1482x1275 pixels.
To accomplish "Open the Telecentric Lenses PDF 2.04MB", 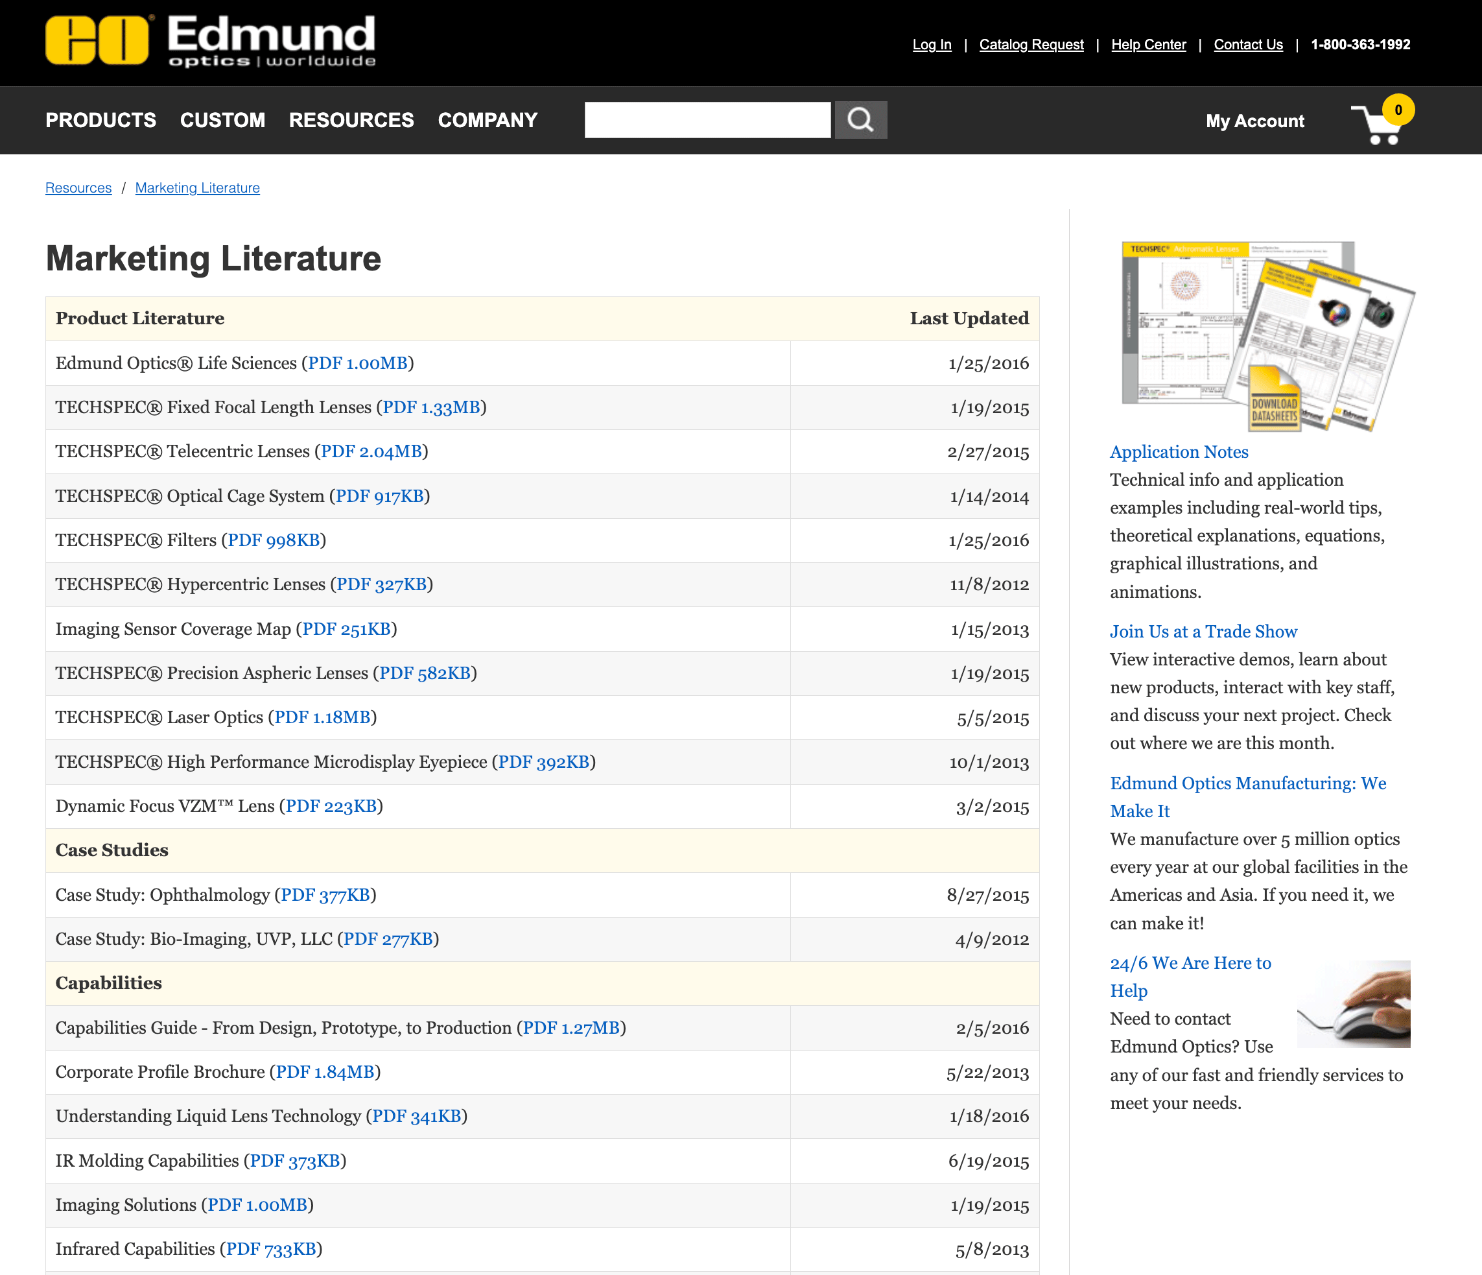I will (371, 451).
